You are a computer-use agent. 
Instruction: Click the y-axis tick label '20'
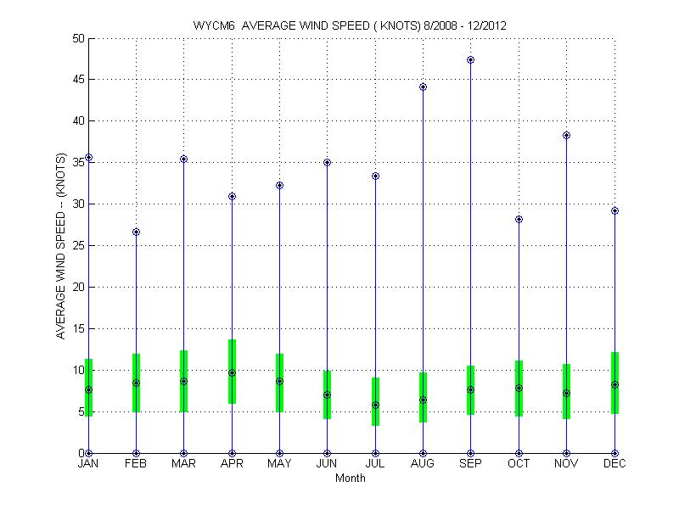coord(79,287)
